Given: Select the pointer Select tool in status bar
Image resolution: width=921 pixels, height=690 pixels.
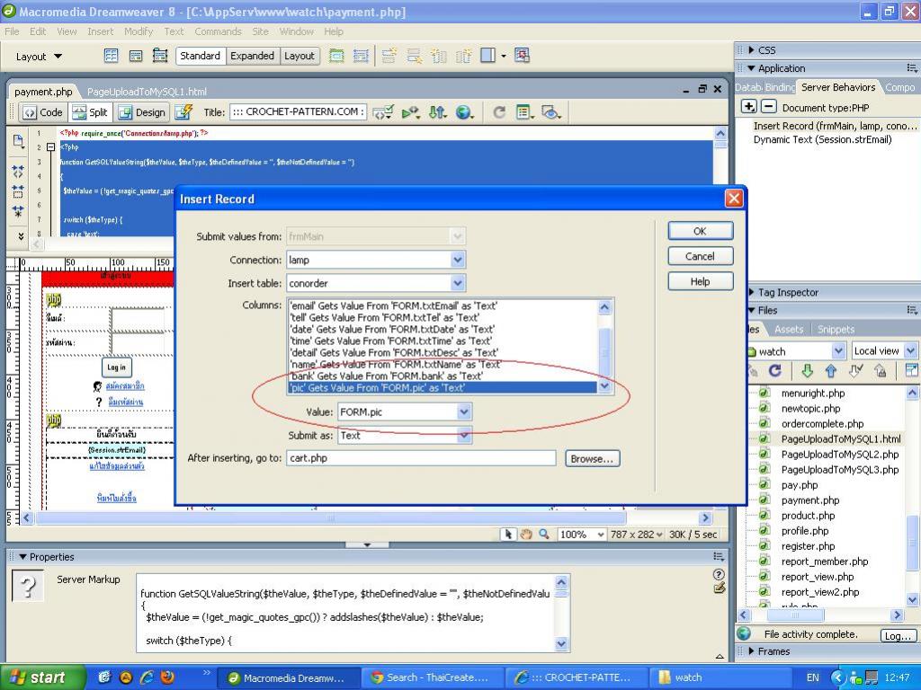Looking at the screenshot, I should click(x=508, y=534).
